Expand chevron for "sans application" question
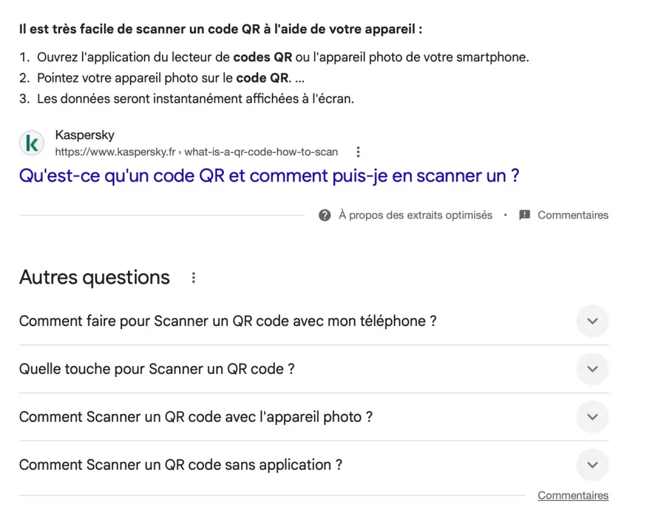The width and height of the screenshot is (655, 519). (x=592, y=465)
